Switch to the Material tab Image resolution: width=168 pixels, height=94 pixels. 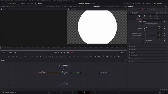tap(145, 17)
